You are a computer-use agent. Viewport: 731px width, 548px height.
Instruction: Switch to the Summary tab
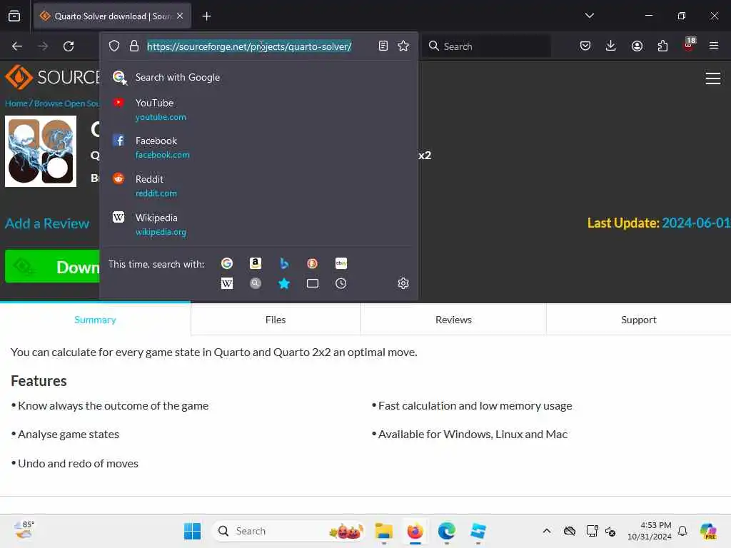[x=95, y=320]
